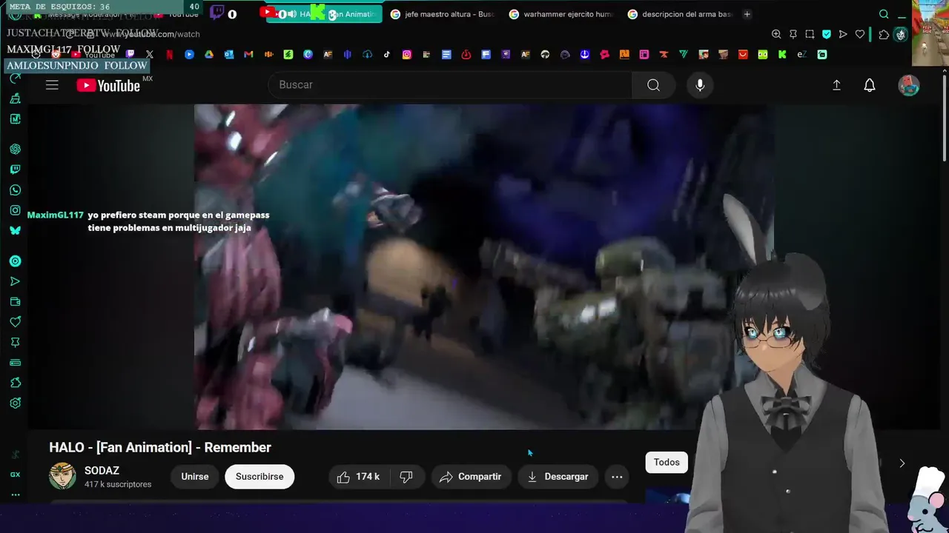Open the sidebar three-dot more menu
Screen dimensions: 949x533
(x=15, y=495)
